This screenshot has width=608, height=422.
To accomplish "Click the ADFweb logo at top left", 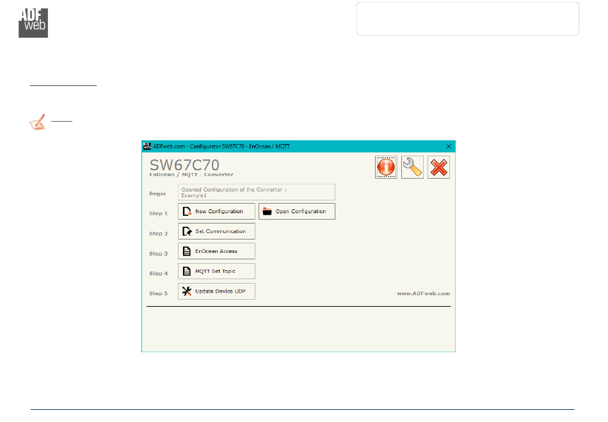I will pos(33,23).
